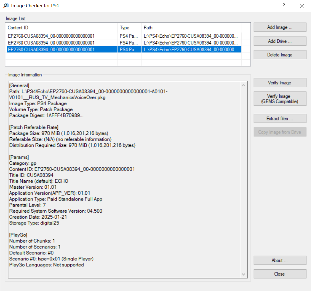Viewport: 311px width, 291px height.
Task: Run Verify Image (GEMS Compatible)
Action: [x=280, y=99]
